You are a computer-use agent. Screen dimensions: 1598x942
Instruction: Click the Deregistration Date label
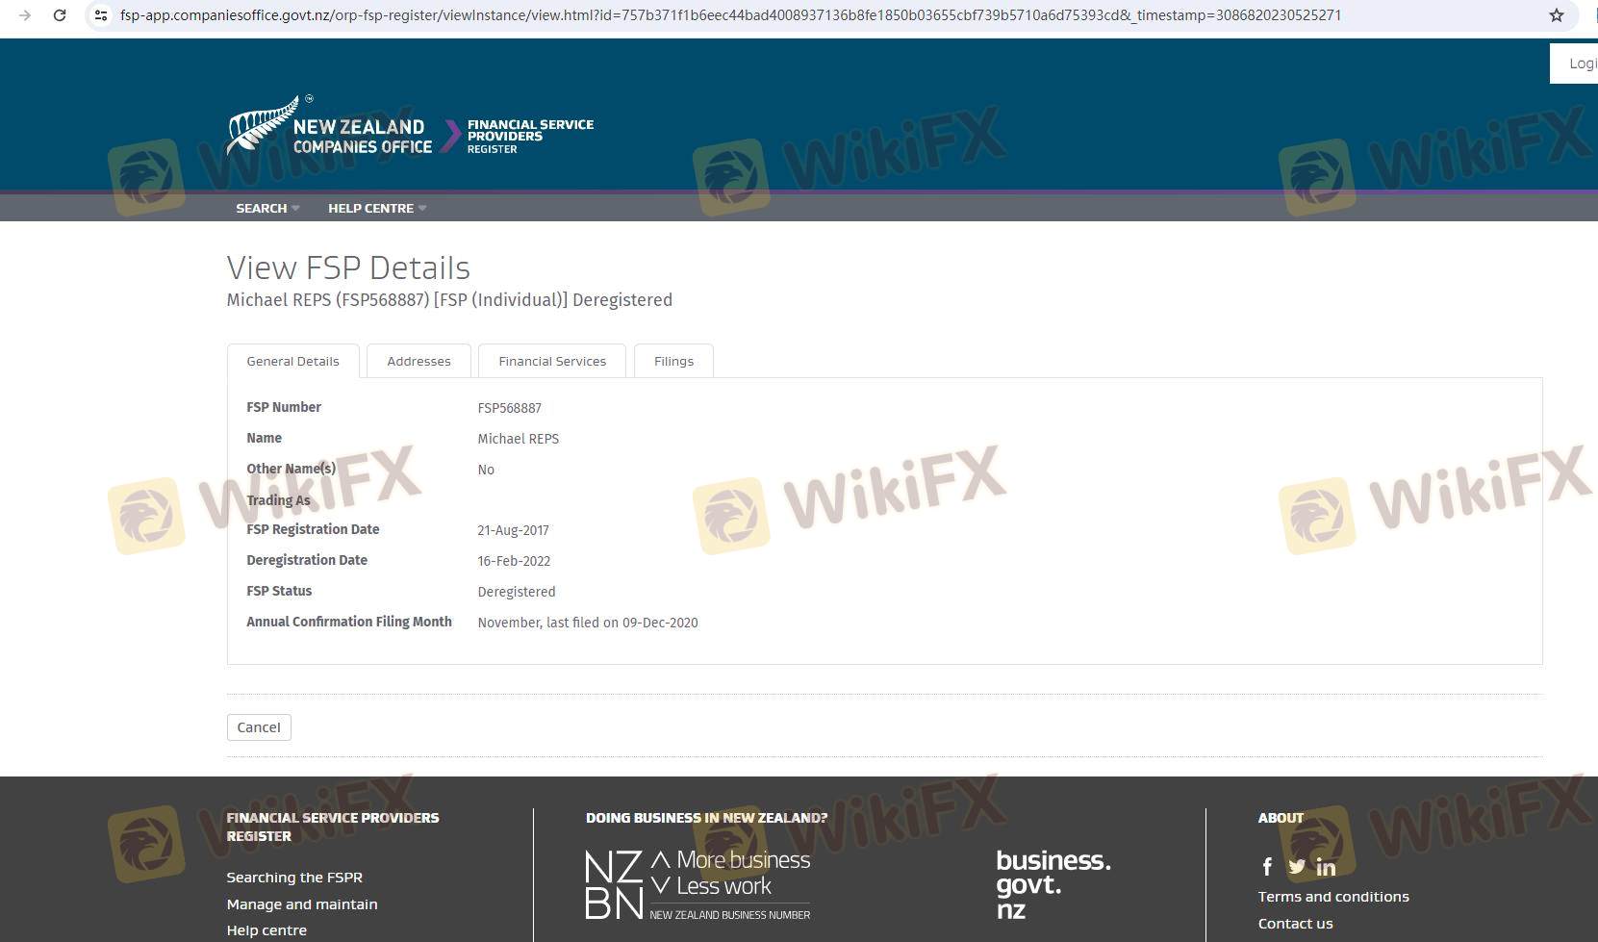point(307,560)
